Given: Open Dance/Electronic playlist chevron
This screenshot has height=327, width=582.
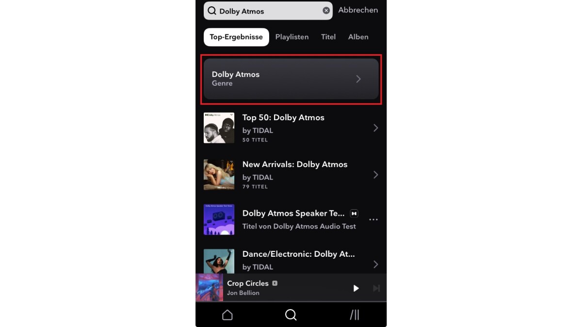Looking at the screenshot, I should click(376, 265).
